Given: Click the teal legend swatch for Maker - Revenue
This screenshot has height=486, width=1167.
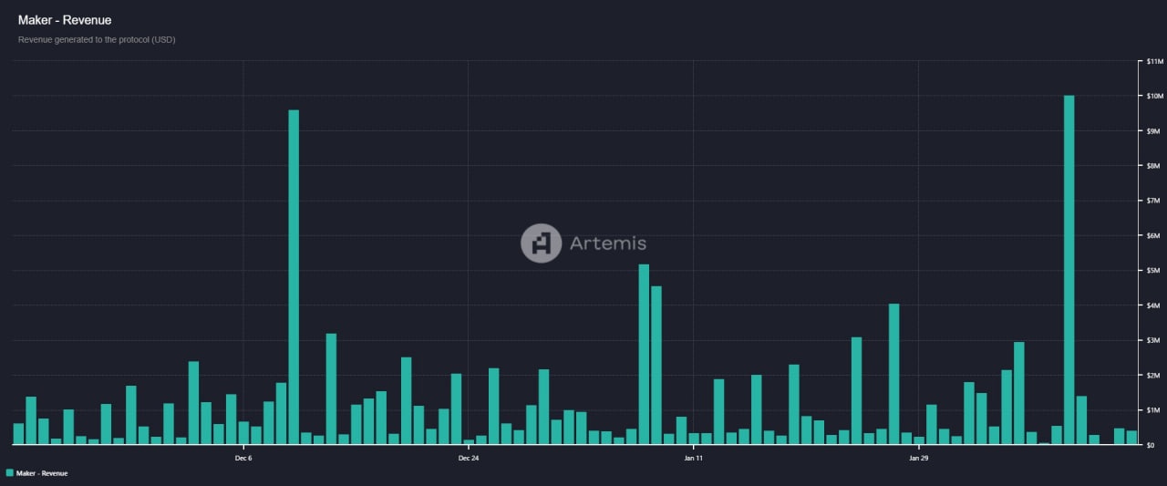Looking at the screenshot, I should click(9, 473).
